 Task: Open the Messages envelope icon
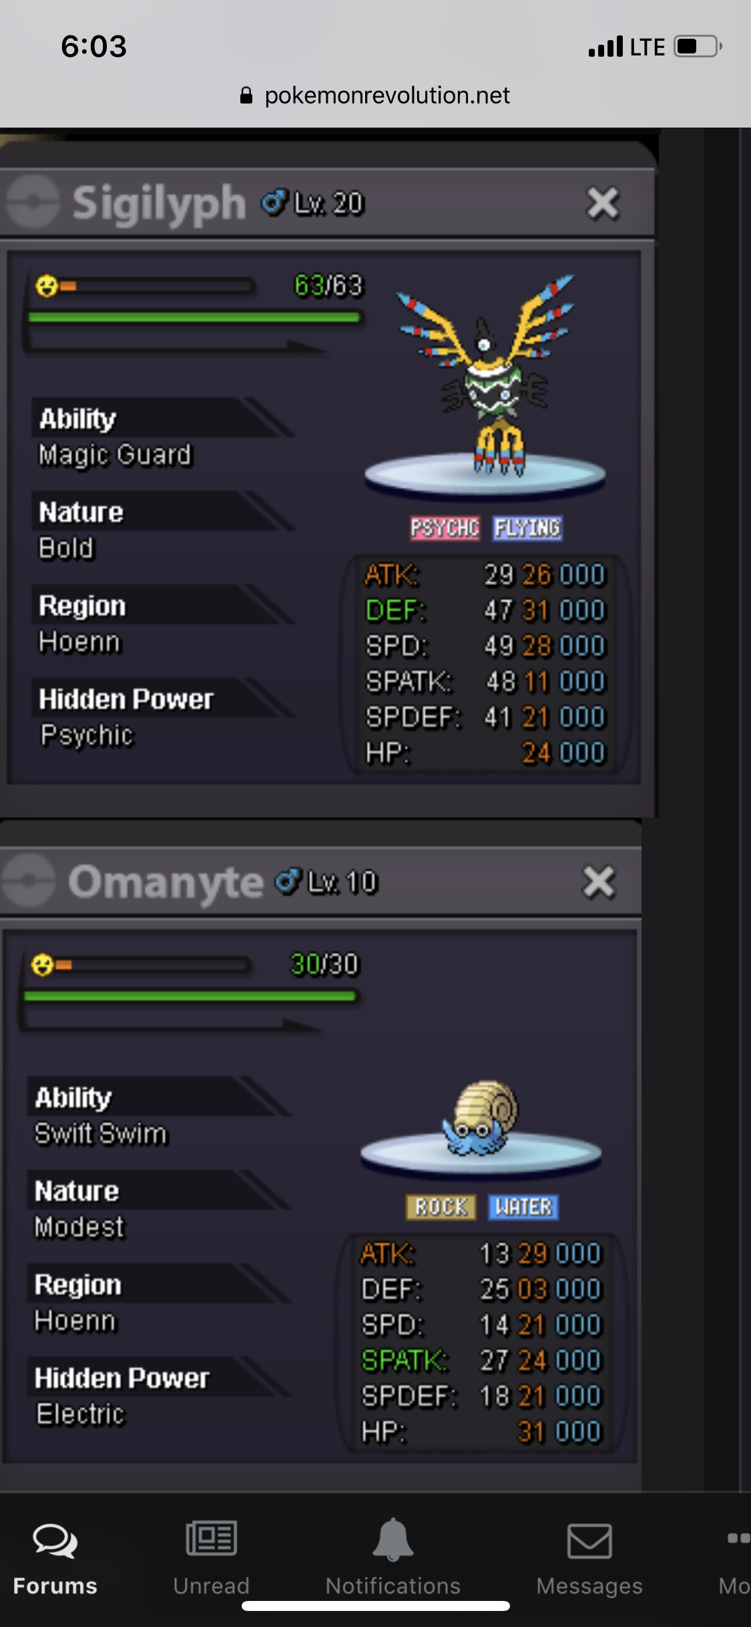pyautogui.click(x=589, y=1541)
